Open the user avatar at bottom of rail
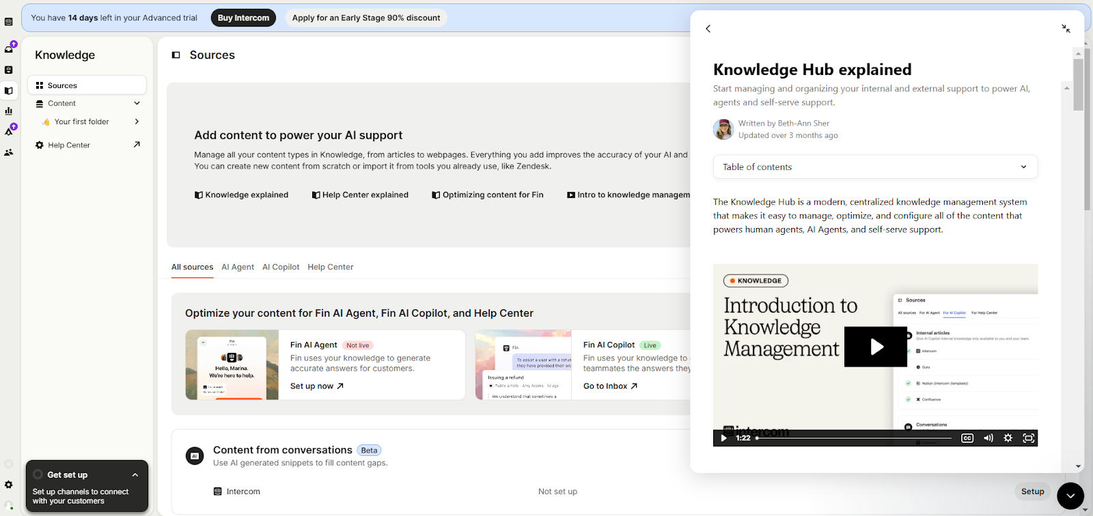 click(x=8, y=506)
